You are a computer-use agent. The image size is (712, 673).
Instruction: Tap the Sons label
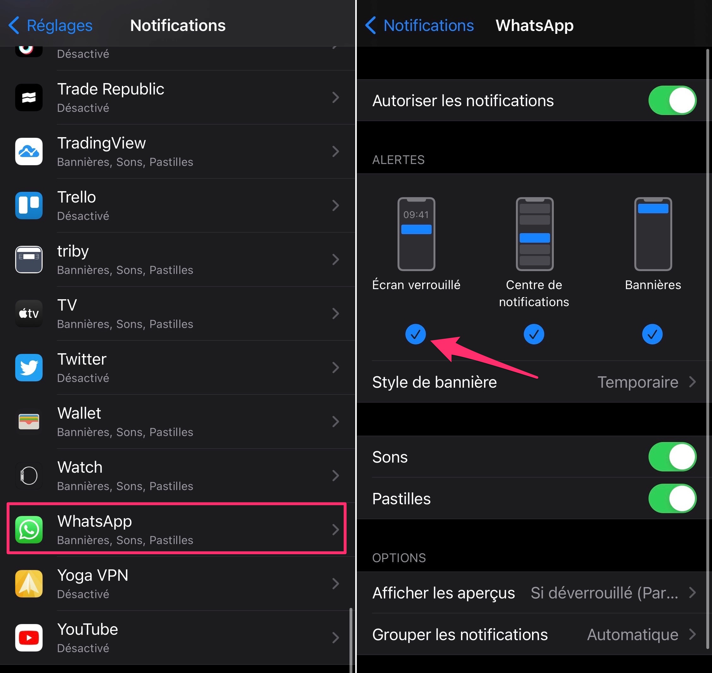coord(390,457)
